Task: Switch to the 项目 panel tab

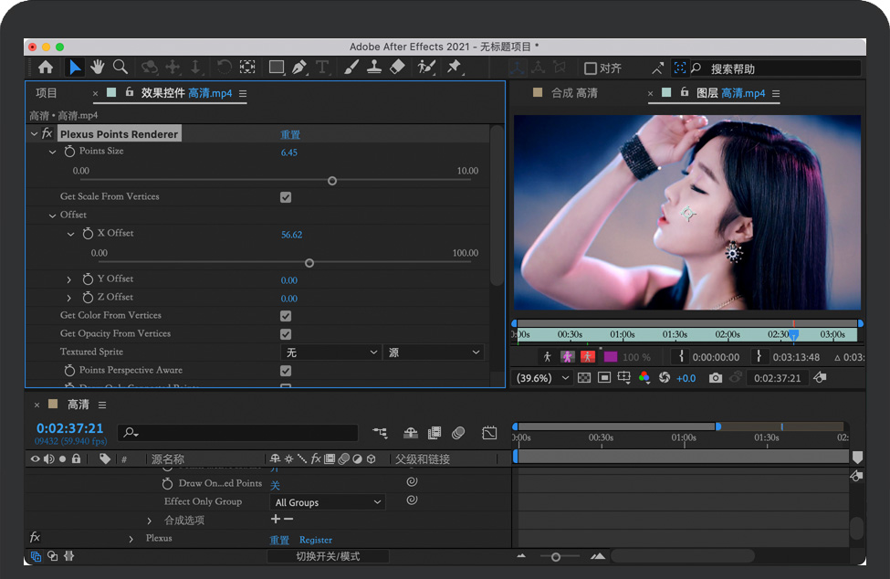Action: coord(46,93)
